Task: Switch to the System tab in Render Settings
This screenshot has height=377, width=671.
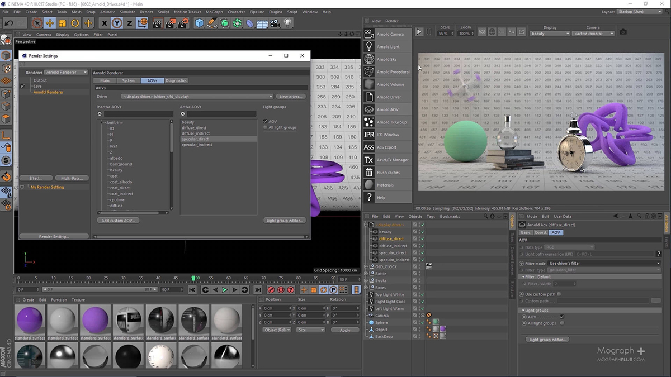Action: pyautogui.click(x=129, y=80)
